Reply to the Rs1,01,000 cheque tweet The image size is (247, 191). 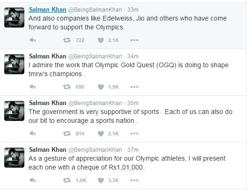coord(33,180)
